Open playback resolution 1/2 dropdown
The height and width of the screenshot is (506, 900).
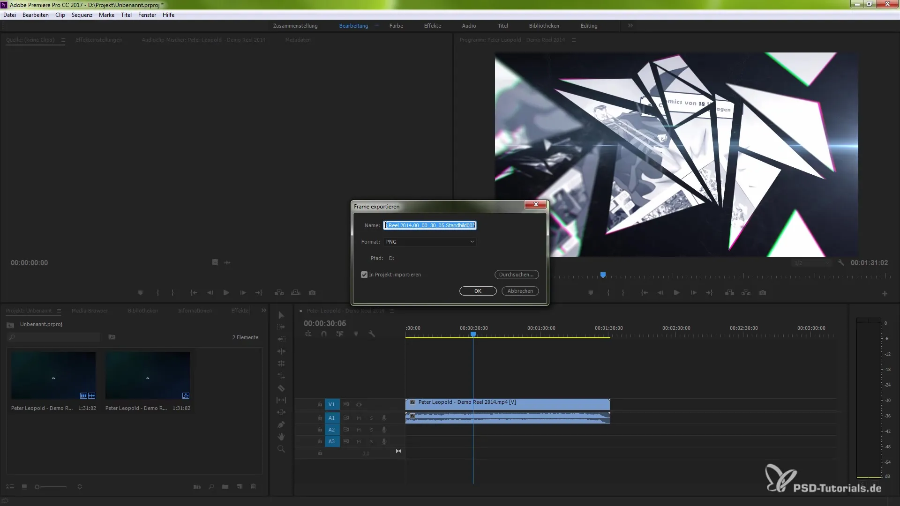tap(812, 263)
